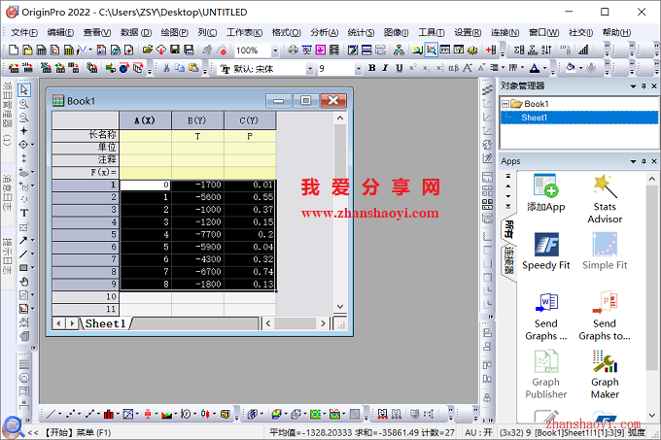Open the 工作表(K) menu
661x440 pixels.
(244, 32)
